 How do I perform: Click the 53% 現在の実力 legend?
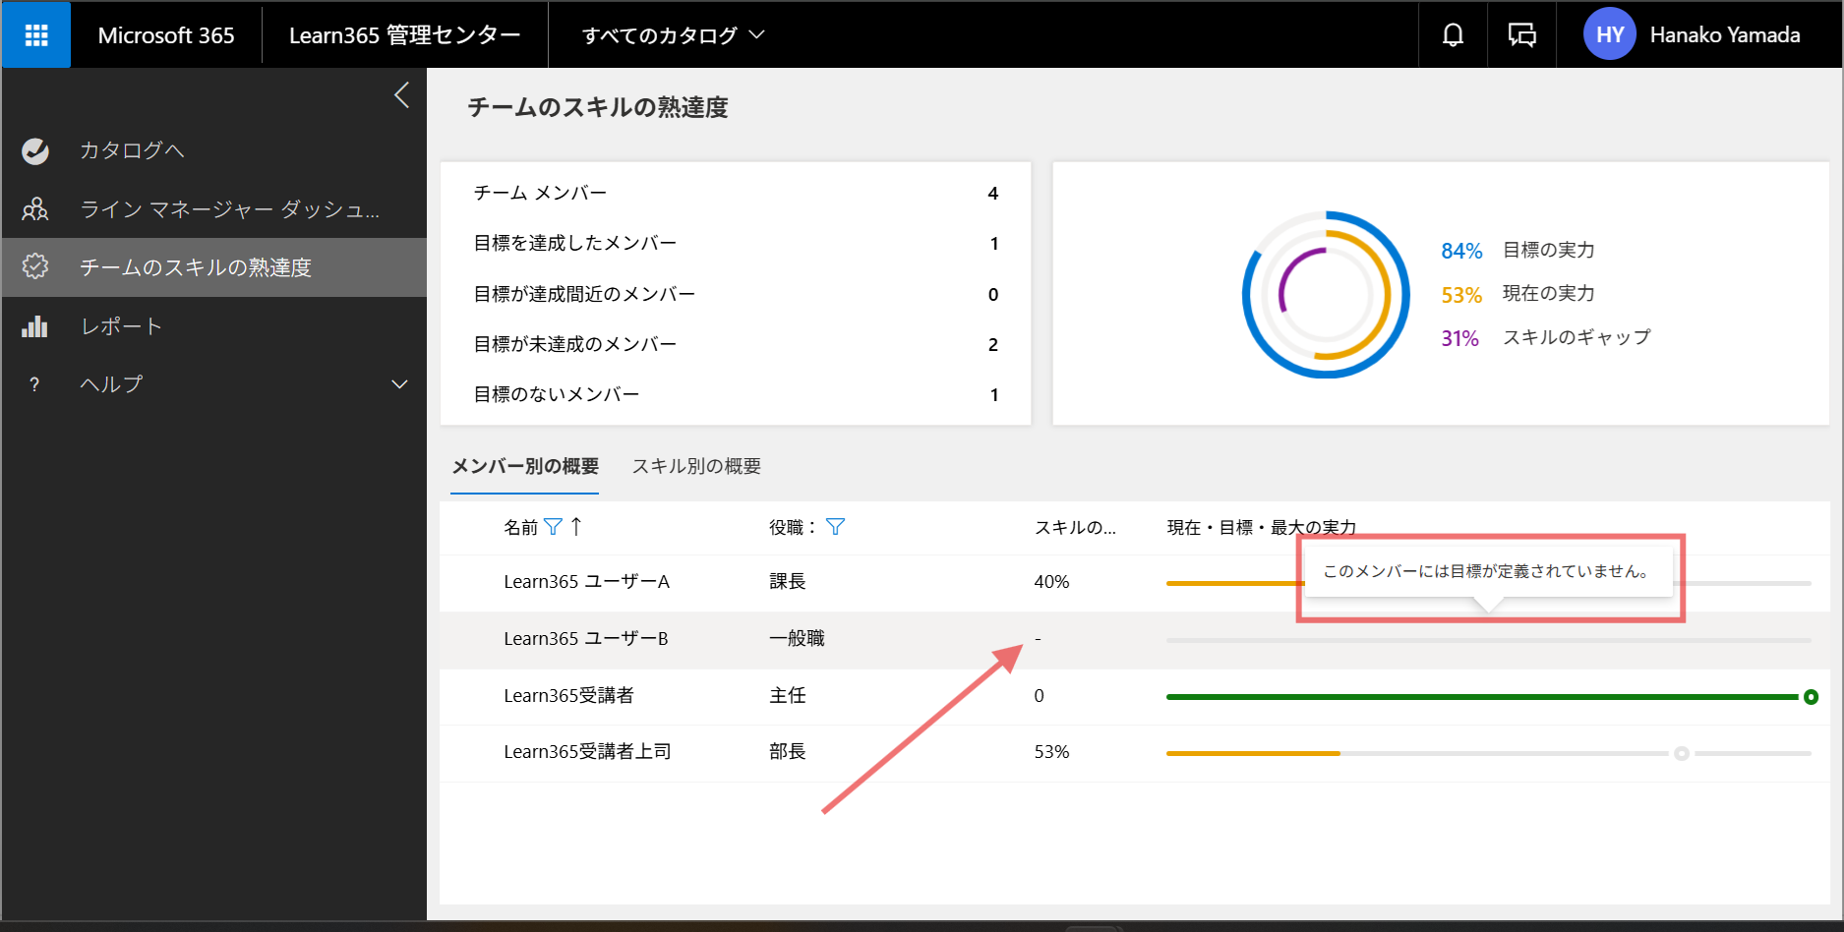tap(1517, 294)
